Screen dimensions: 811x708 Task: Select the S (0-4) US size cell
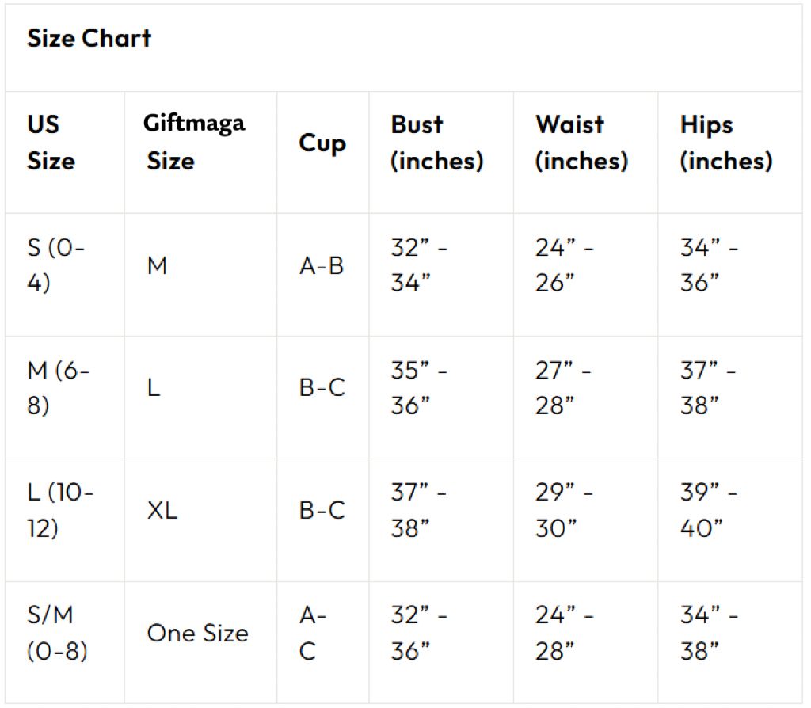(57, 265)
